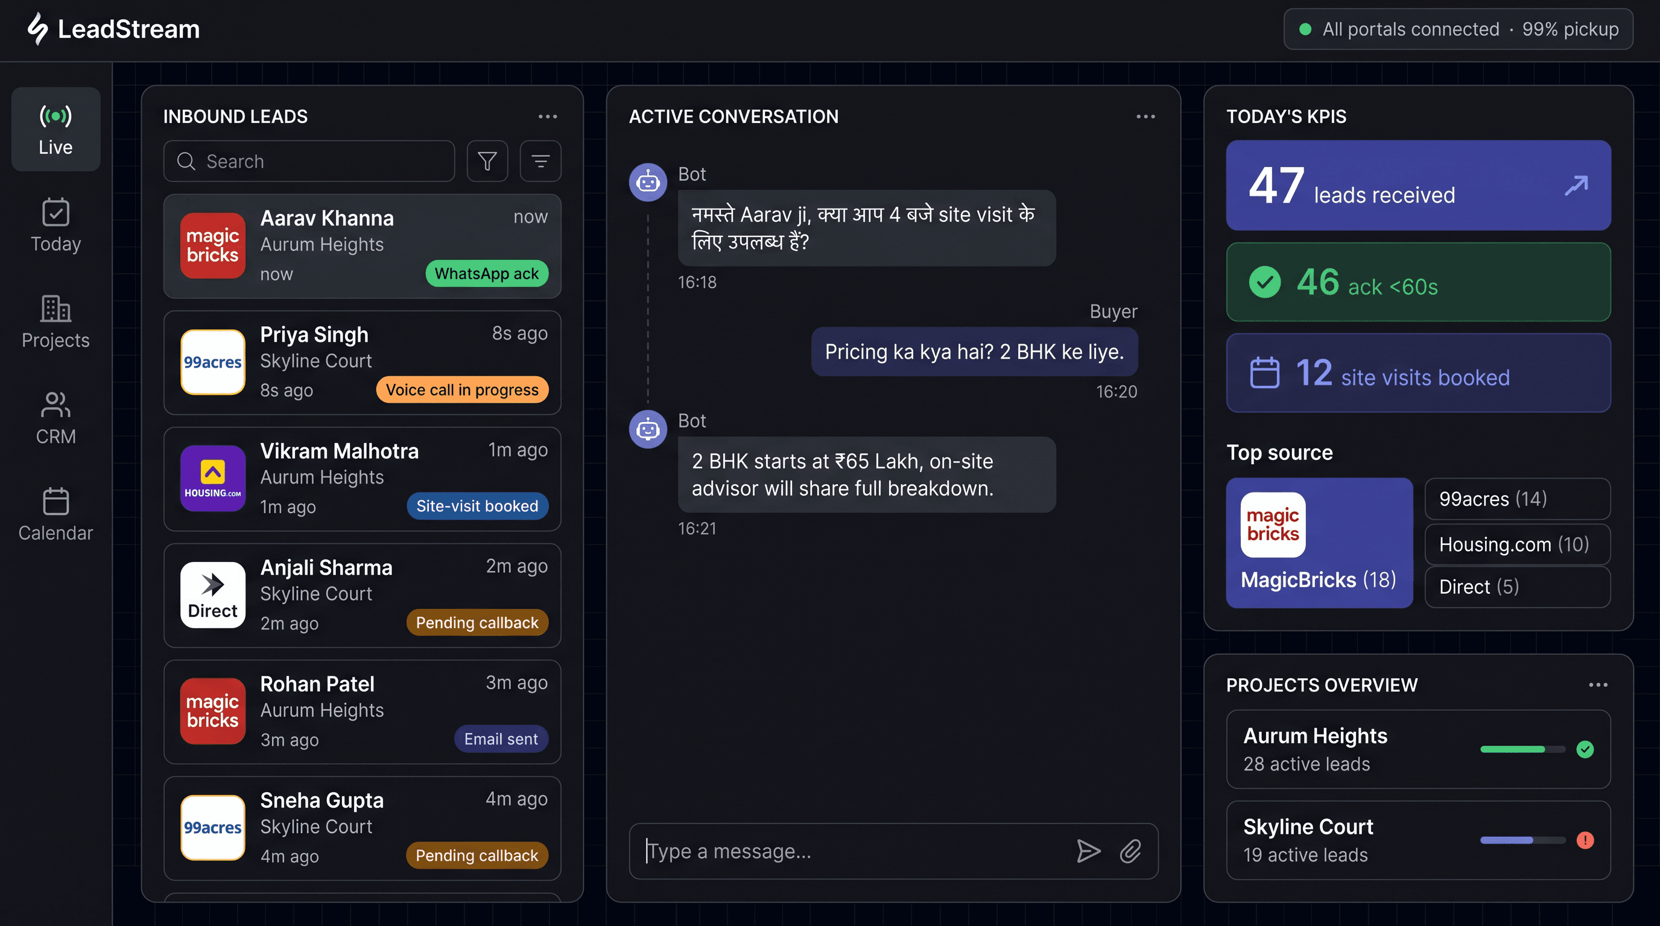Screen dimensions: 1660x926
Task: Click the Hindi site visit message
Action: [x=867, y=228]
